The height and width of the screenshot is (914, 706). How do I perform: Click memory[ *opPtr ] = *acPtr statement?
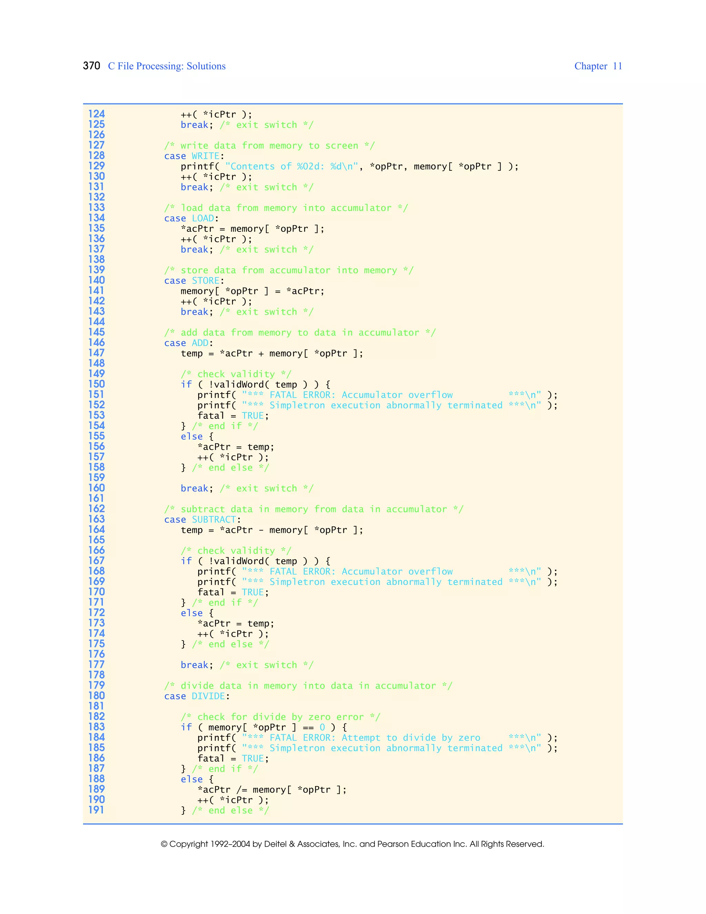point(252,291)
